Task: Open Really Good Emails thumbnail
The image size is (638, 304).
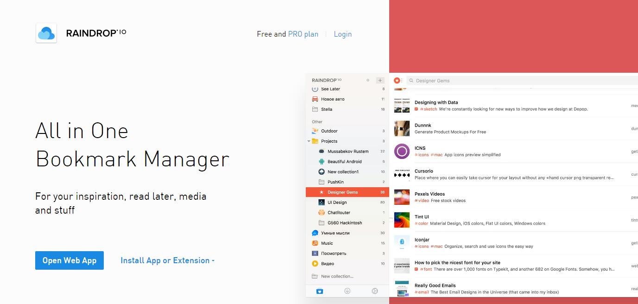Action: [x=402, y=288]
